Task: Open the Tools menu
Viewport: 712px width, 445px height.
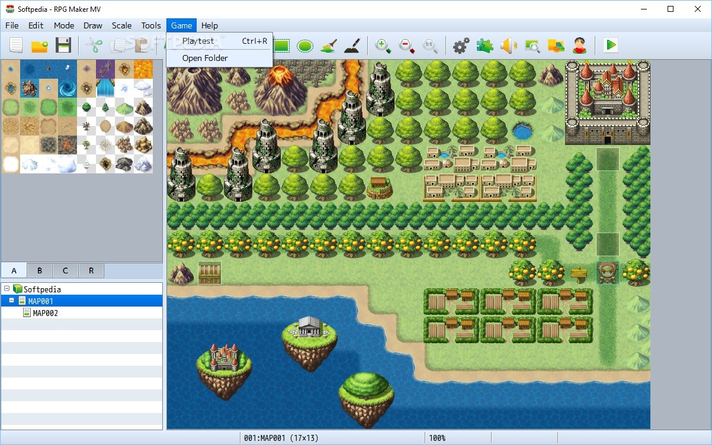Action: (x=151, y=25)
